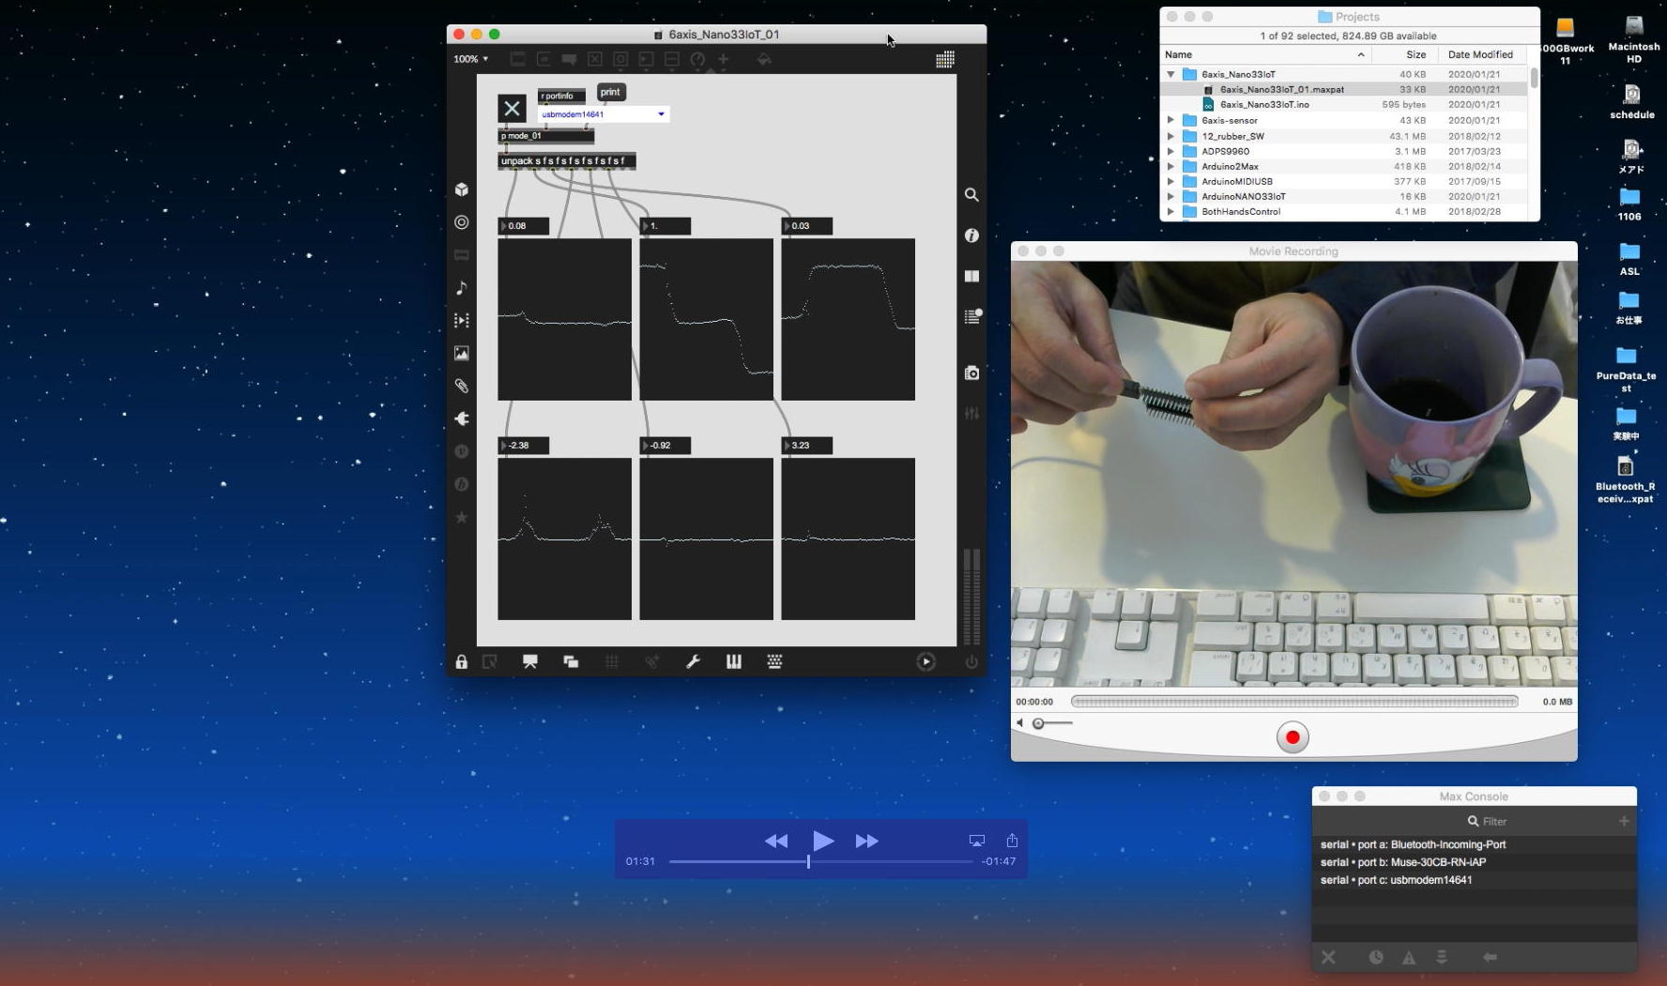
Task: Click the p mode_01 subpatcher object
Action: [x=545, y=136]
